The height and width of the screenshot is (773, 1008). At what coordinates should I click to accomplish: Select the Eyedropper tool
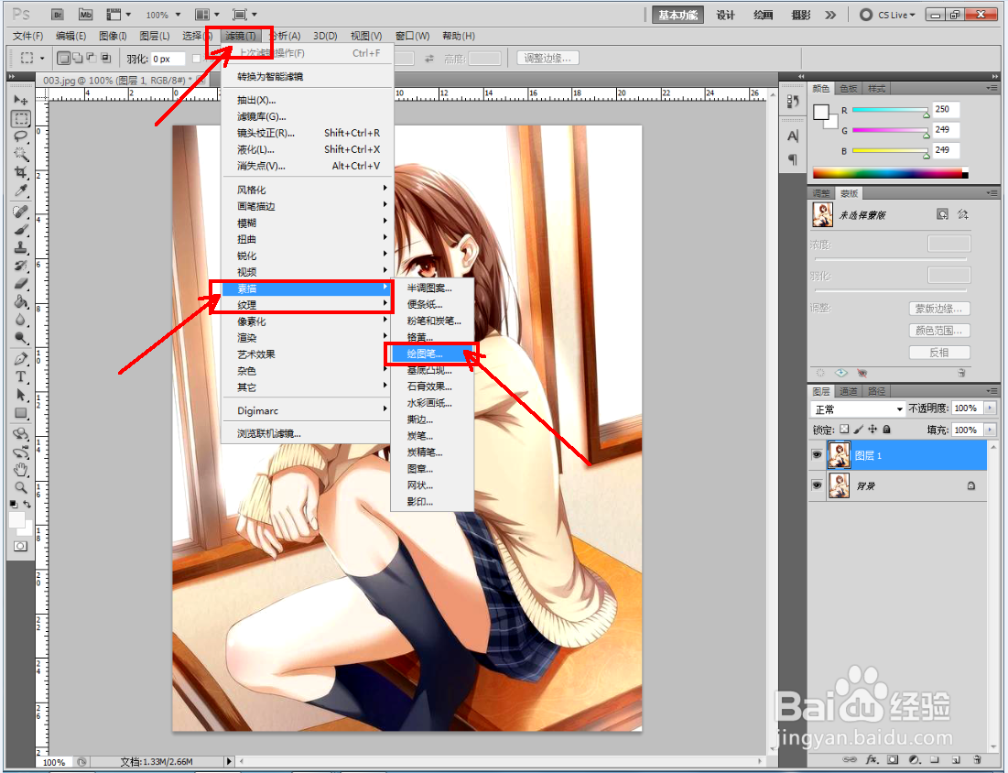coord(20,191)
